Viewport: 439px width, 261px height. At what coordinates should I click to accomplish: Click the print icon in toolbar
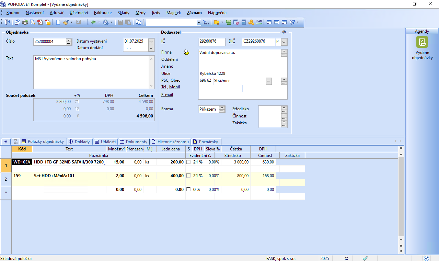(x=25, y=22)
